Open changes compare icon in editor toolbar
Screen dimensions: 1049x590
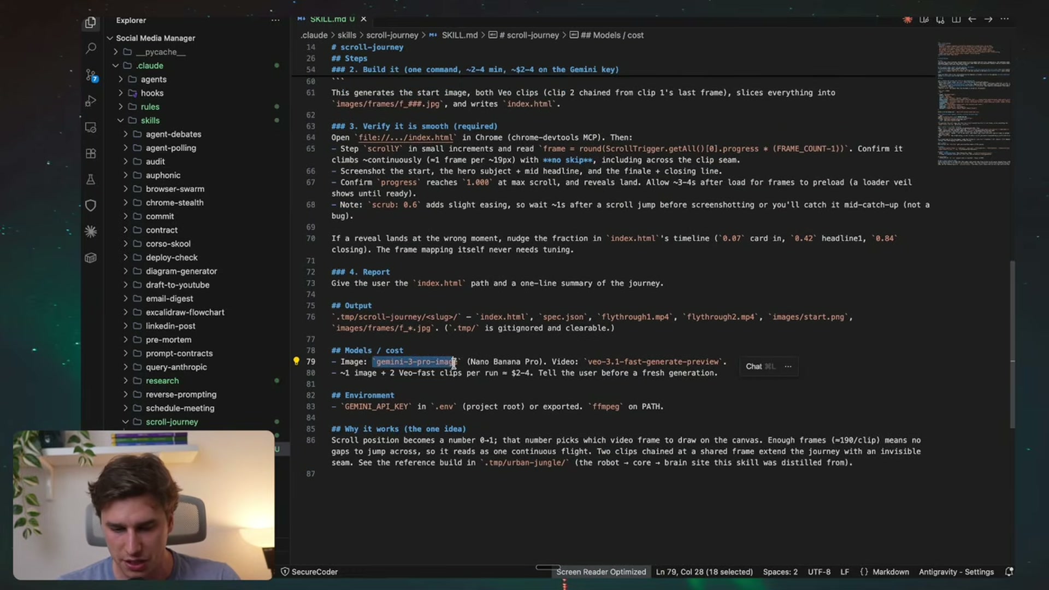pos(940,20)
